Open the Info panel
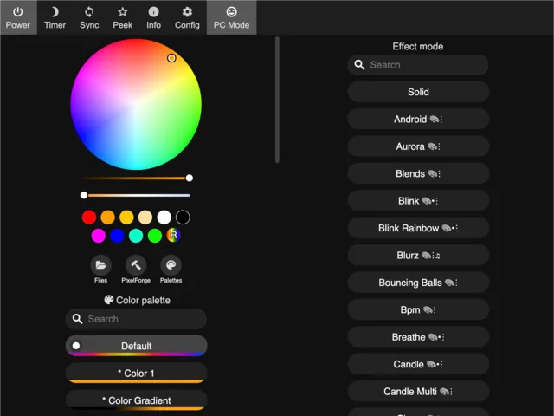Viewport: 554px width, 416px height. 153,17
